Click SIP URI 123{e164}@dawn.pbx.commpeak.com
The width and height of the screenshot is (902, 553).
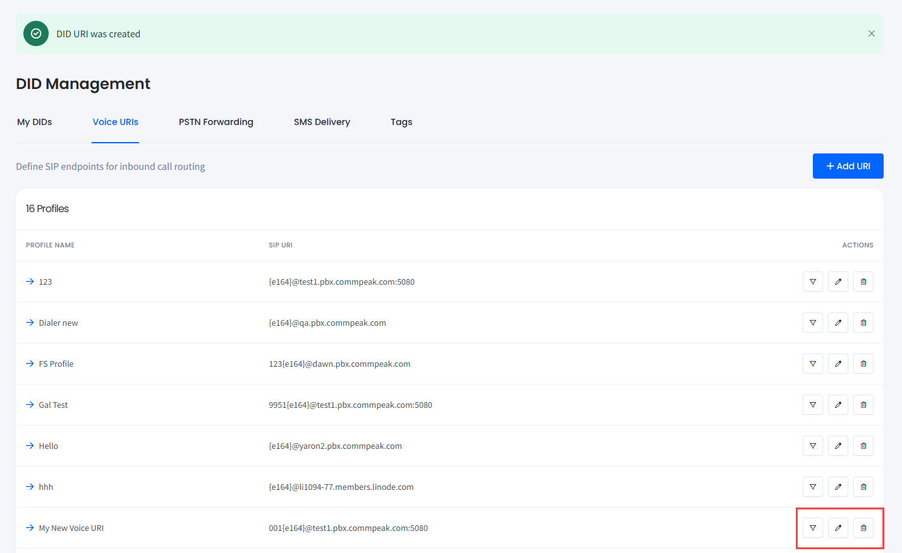tap(339, 364)
